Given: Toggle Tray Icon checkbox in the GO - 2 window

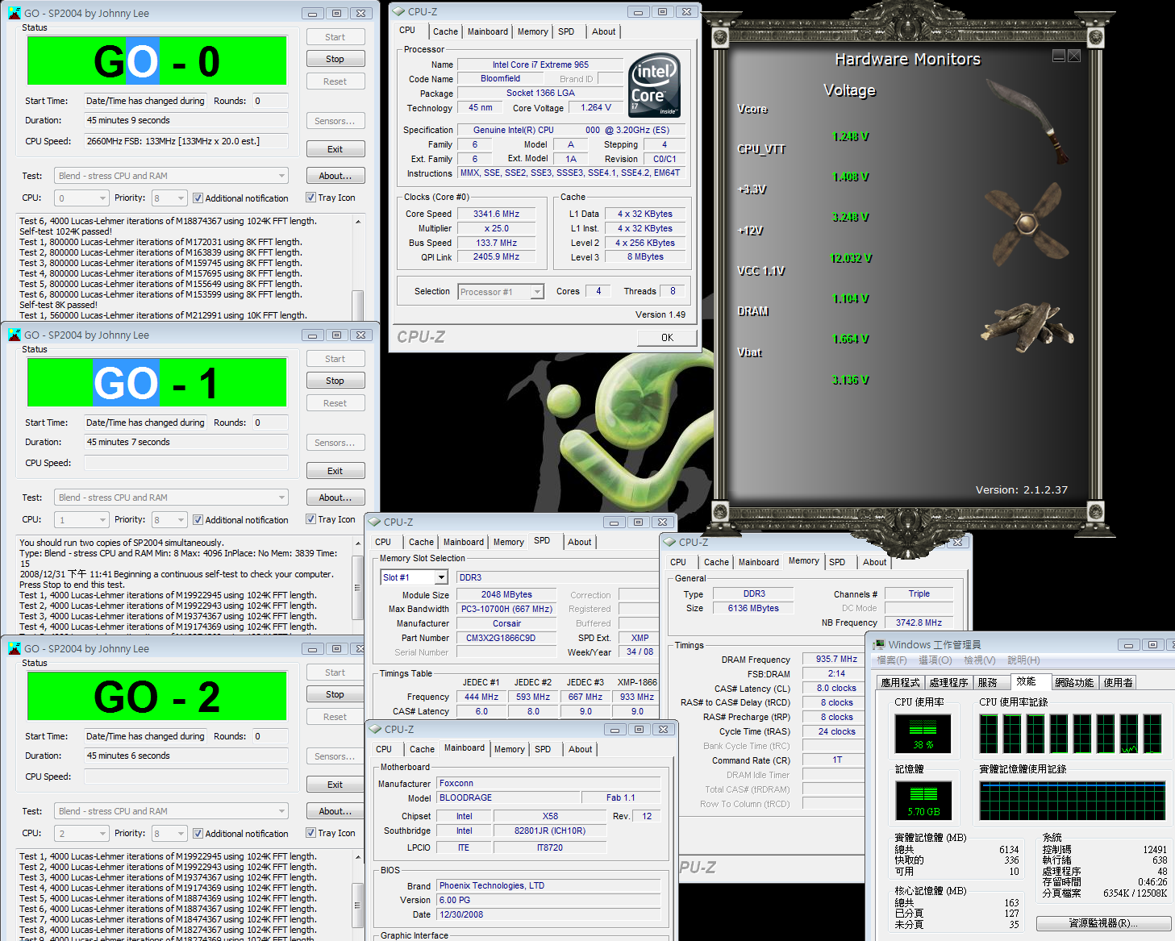Looking at the screenshot, I should click(x=310, y=833).
